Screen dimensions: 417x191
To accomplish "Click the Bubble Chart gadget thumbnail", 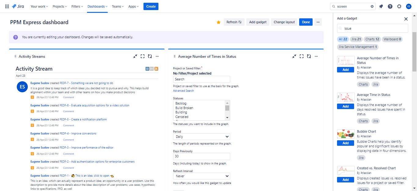I will pos(346,134).
